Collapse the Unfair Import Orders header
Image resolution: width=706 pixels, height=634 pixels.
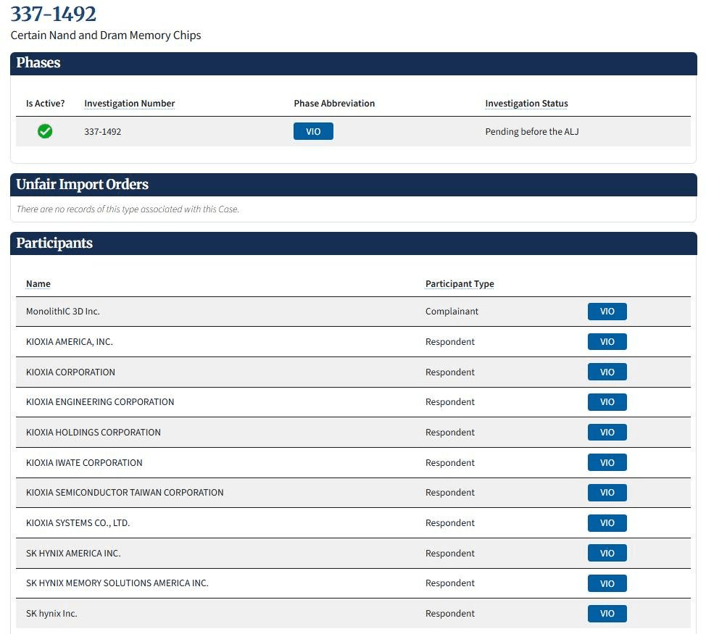point(82,185)
